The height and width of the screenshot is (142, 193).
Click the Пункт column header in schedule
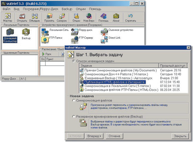55,59
